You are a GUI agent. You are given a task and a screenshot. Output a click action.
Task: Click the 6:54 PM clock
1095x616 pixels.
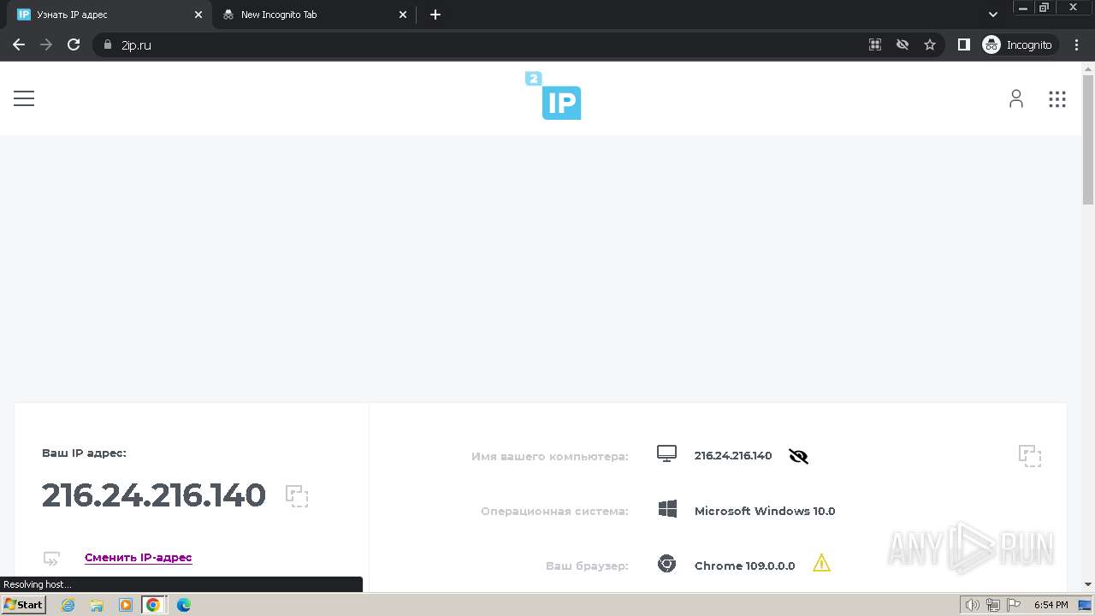[1051, 605]
